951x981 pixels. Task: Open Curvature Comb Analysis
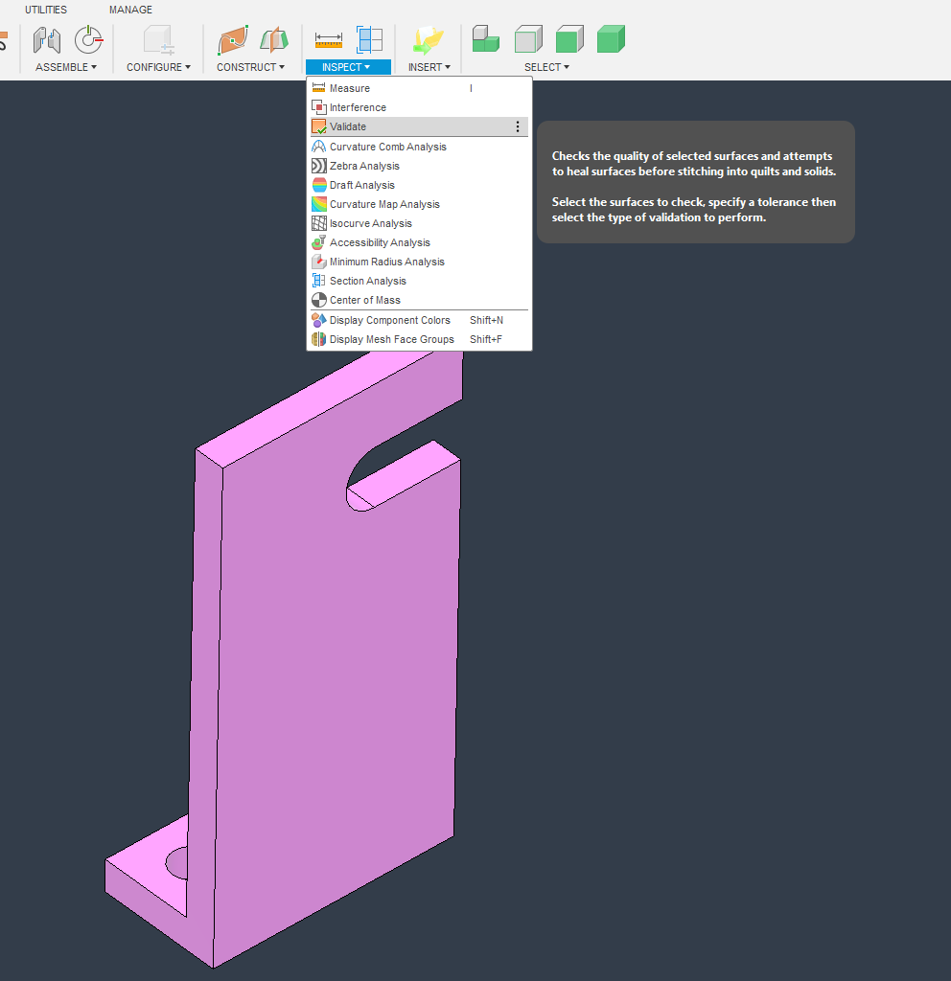point(388,146)
